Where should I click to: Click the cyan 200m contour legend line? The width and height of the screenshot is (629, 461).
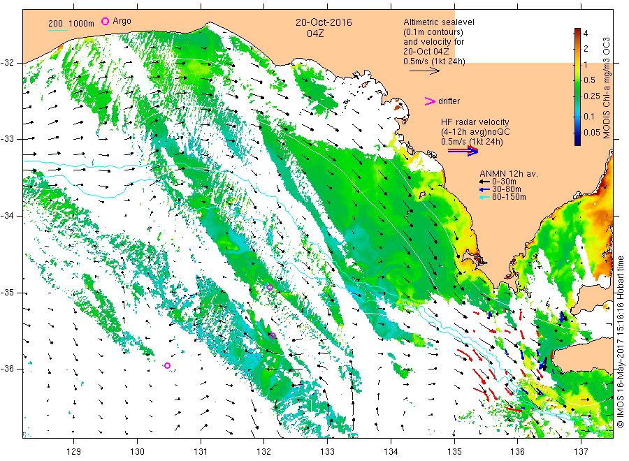58,30
